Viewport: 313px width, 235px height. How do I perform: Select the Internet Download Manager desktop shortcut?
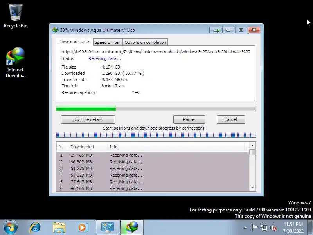(x=16, y=62)
